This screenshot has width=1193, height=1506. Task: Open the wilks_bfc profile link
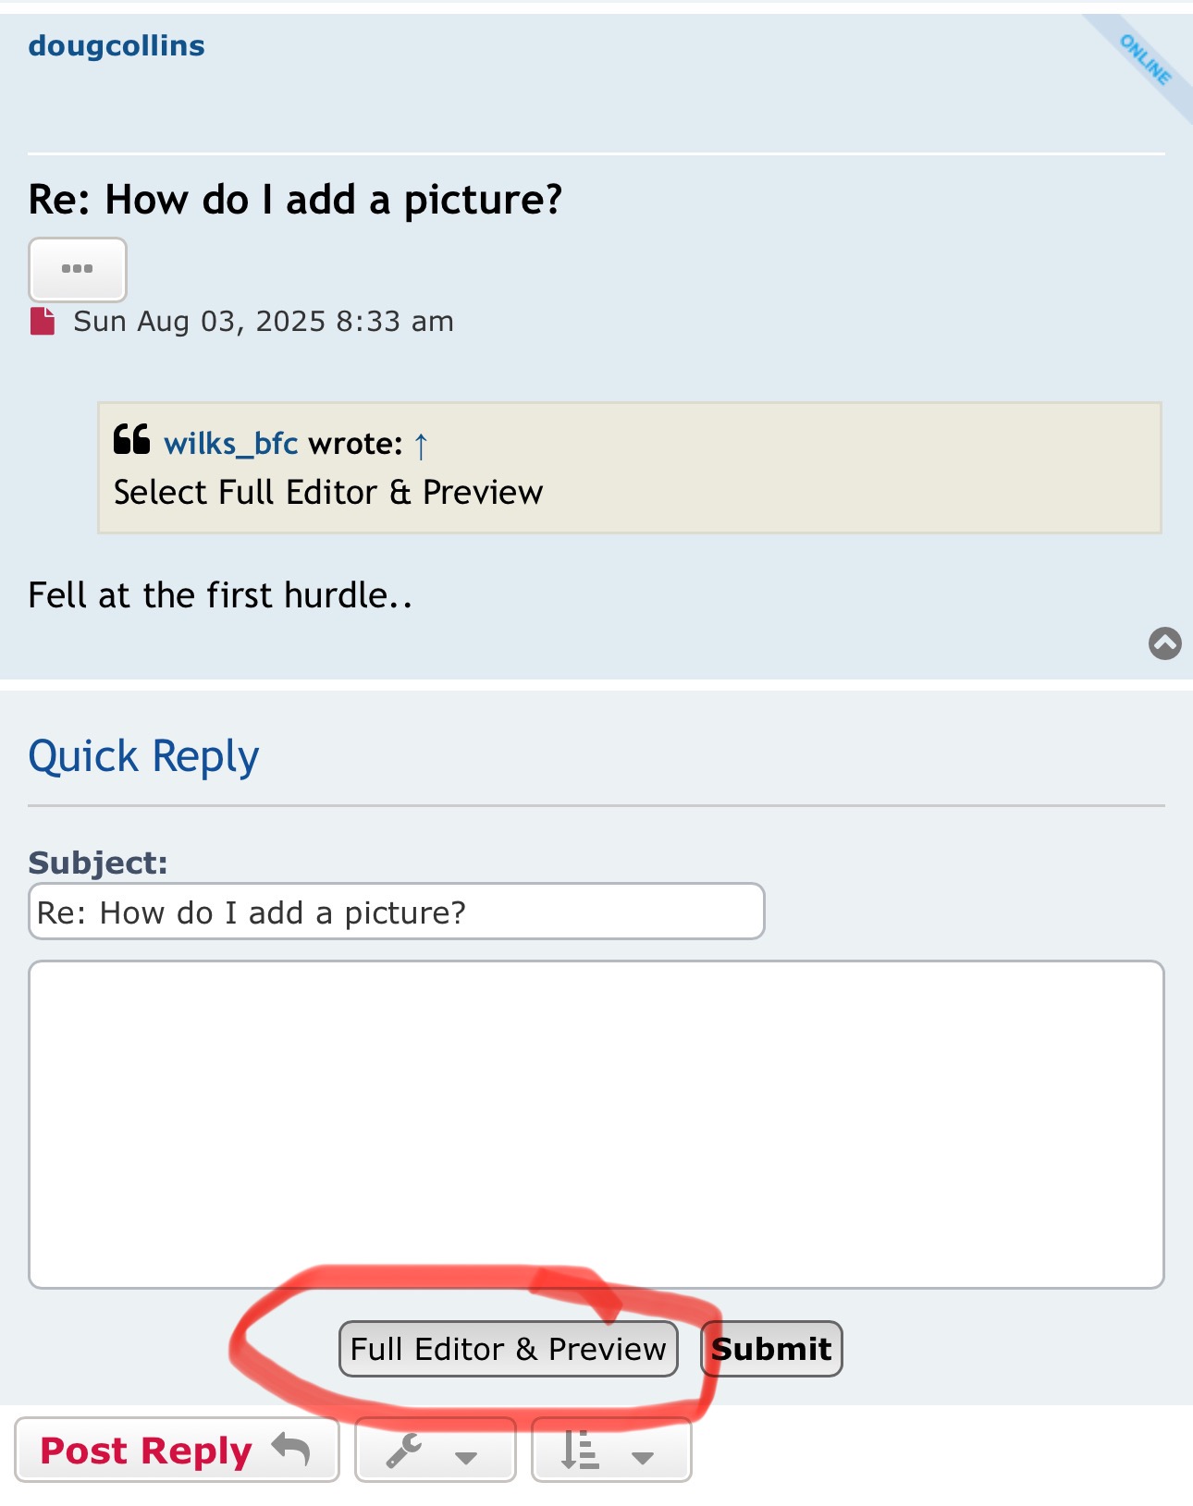(230, 445)
